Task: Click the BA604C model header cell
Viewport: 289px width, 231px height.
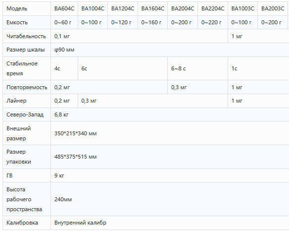Action: point(64,9)
